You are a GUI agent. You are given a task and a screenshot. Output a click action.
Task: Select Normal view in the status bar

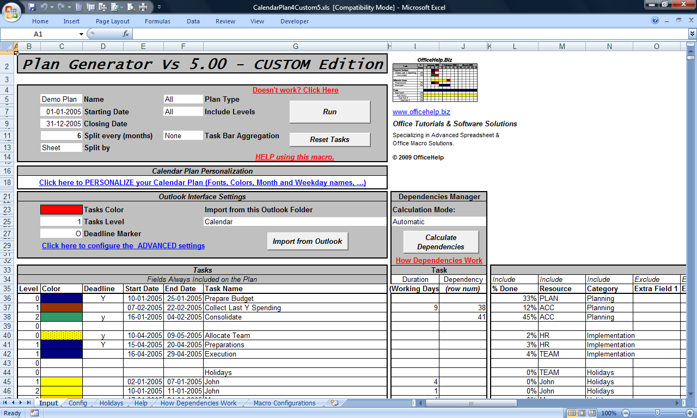(x=572, y=413)
